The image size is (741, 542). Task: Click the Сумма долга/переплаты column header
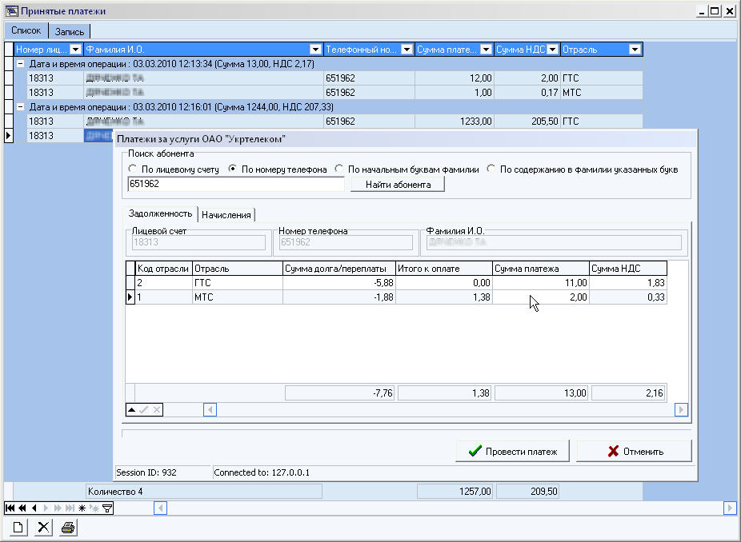click(x=338, y=269)
